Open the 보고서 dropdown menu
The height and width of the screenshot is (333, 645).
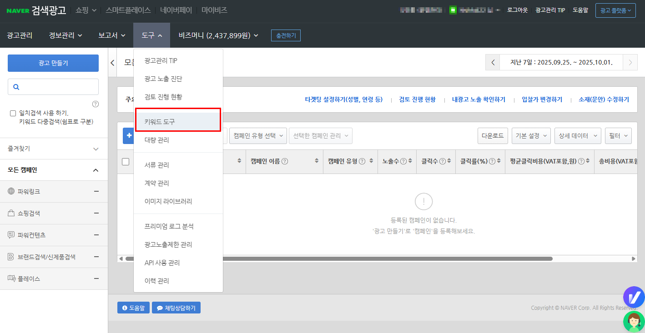point(112,35)
